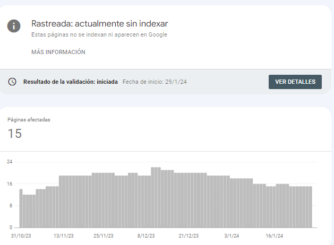Viewport: 334px width, 245px height.
Task: Click the "Fecha de inicio: 29/1/24" text
Action: click(x=155, y=82)
